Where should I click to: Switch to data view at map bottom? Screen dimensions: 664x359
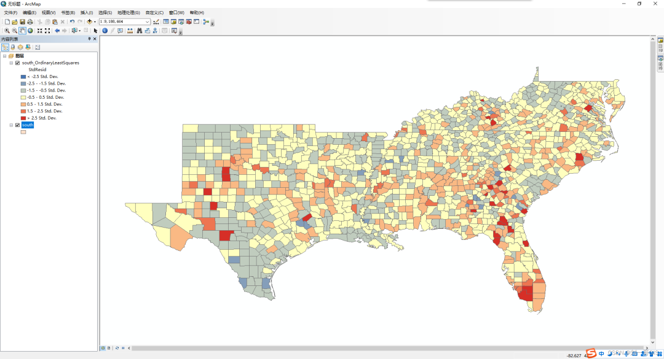tap(103, 348)
